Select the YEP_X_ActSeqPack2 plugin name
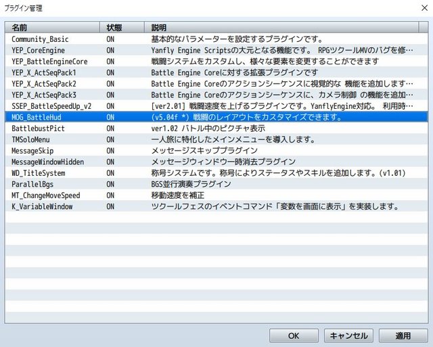 tap(43, 84)
